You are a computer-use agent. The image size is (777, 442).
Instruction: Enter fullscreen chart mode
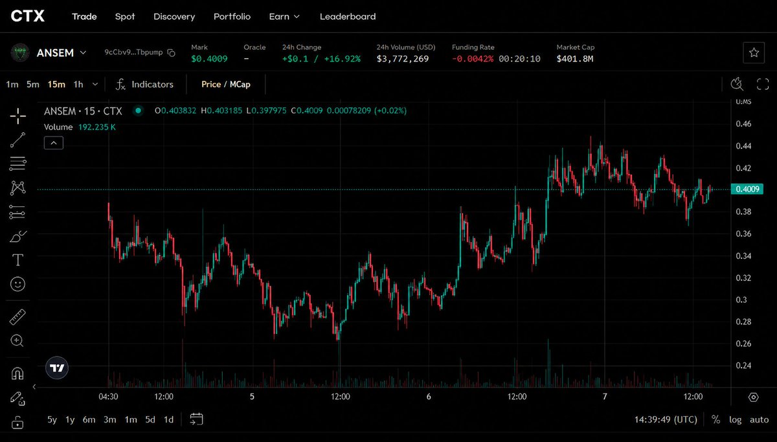coord(763,84)
